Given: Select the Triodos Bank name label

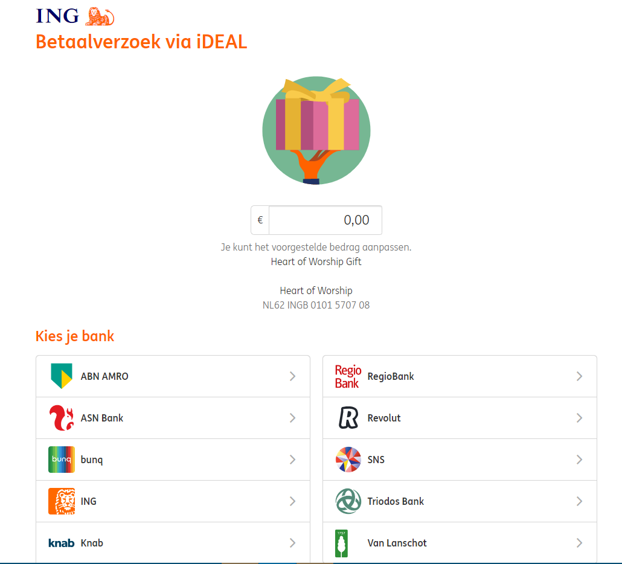Looking at the screenshot, I should 396,501.
